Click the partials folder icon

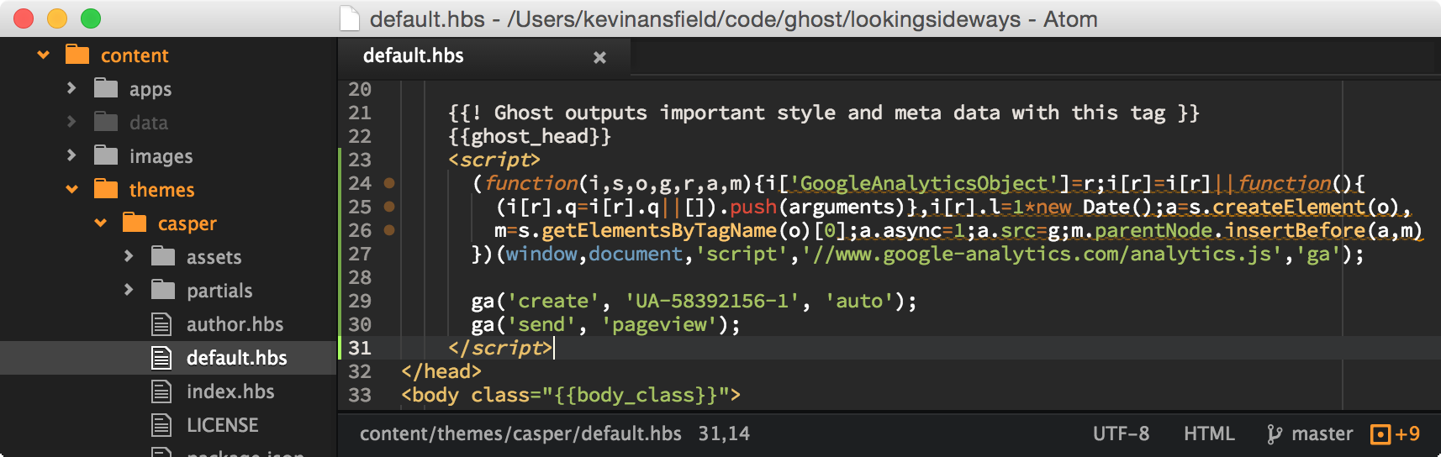(163, 290)
